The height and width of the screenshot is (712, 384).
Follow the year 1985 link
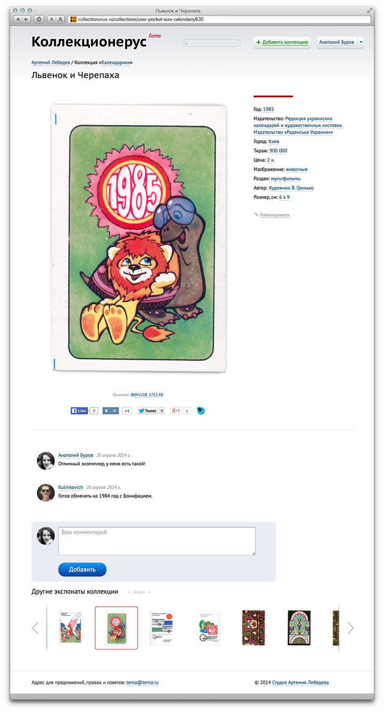click(268, 109)
